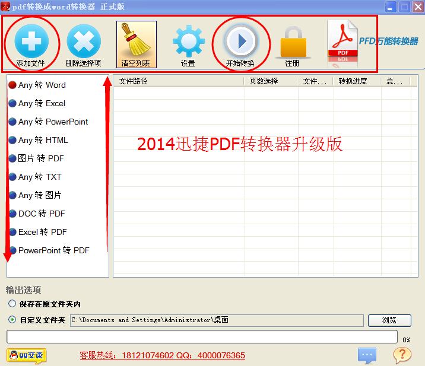Click the output folder path field
Screen dimensions: 425x366
tap(217, 320)
